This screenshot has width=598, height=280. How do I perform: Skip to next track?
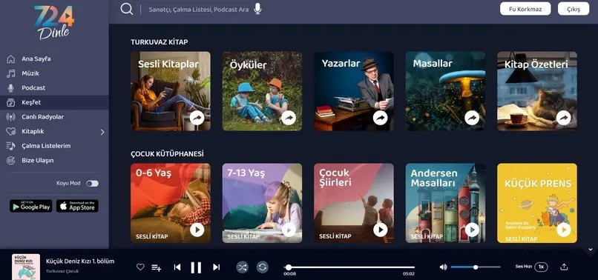[216, 267]
